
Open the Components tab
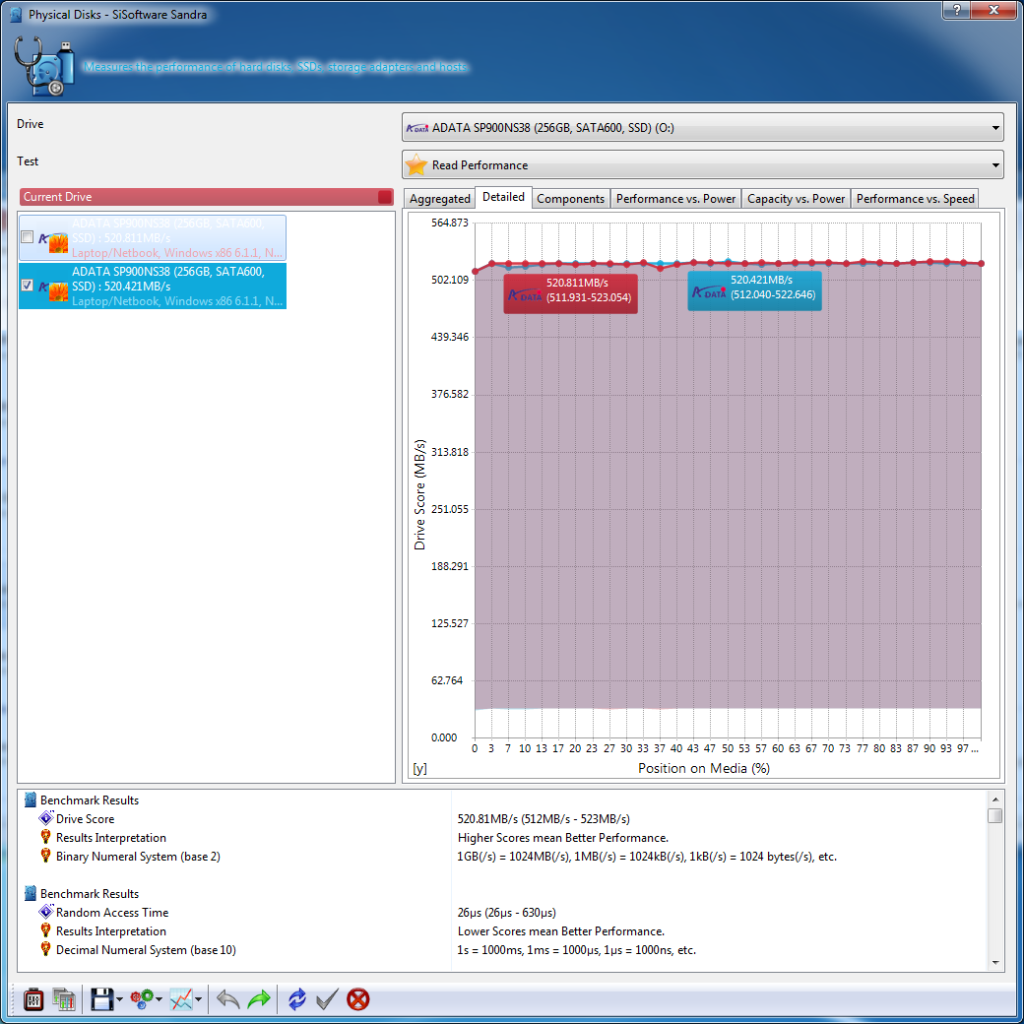coord(571,199)
